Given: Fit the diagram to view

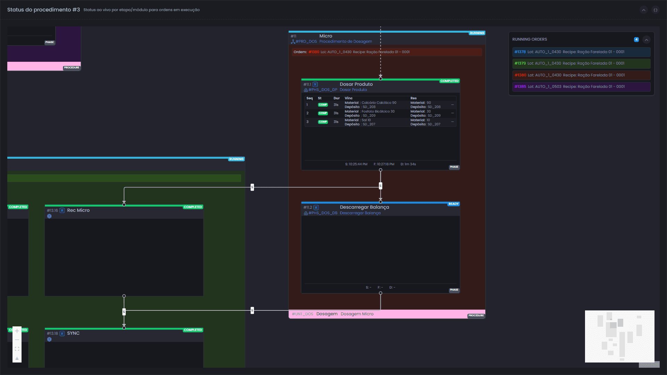Looking at the screenshot, I should 17,349.
